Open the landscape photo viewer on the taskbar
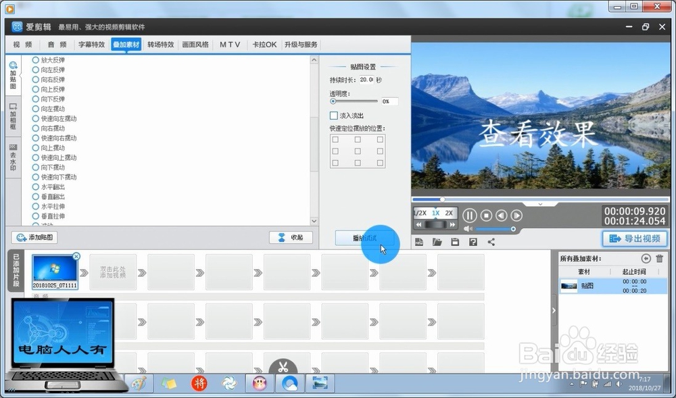Image resolution: width=676 pixels, height=398 pixels. [320, 383]
